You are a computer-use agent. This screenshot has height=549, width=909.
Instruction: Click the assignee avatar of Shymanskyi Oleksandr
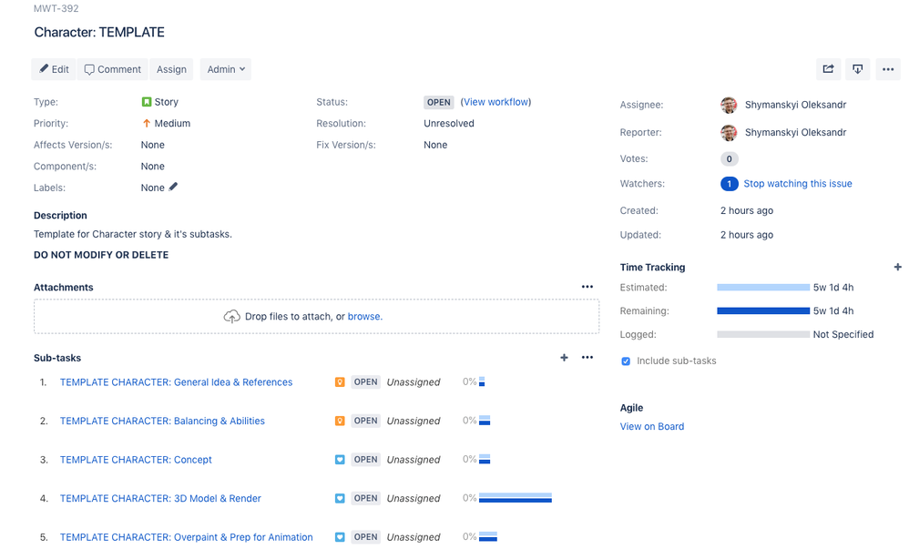pos(729,106)
